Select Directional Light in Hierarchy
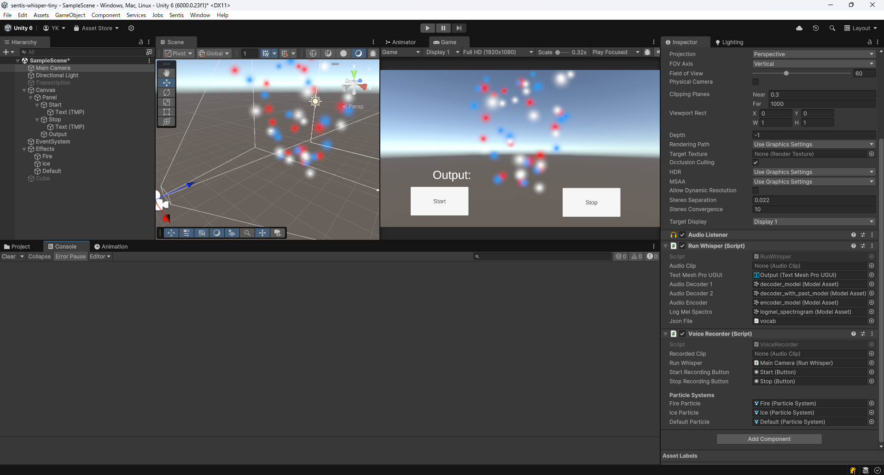This screenshot has height=475, width=884. coord(57,75)
